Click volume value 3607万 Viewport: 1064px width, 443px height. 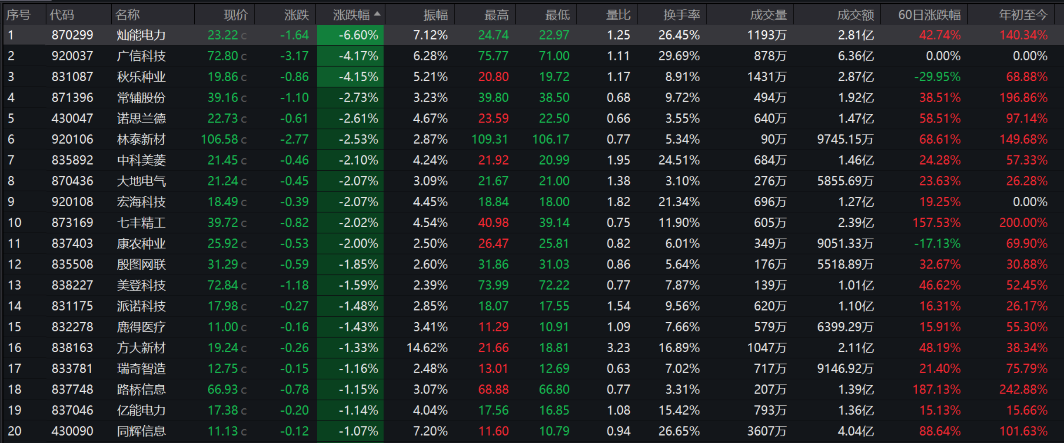point(767,431)
